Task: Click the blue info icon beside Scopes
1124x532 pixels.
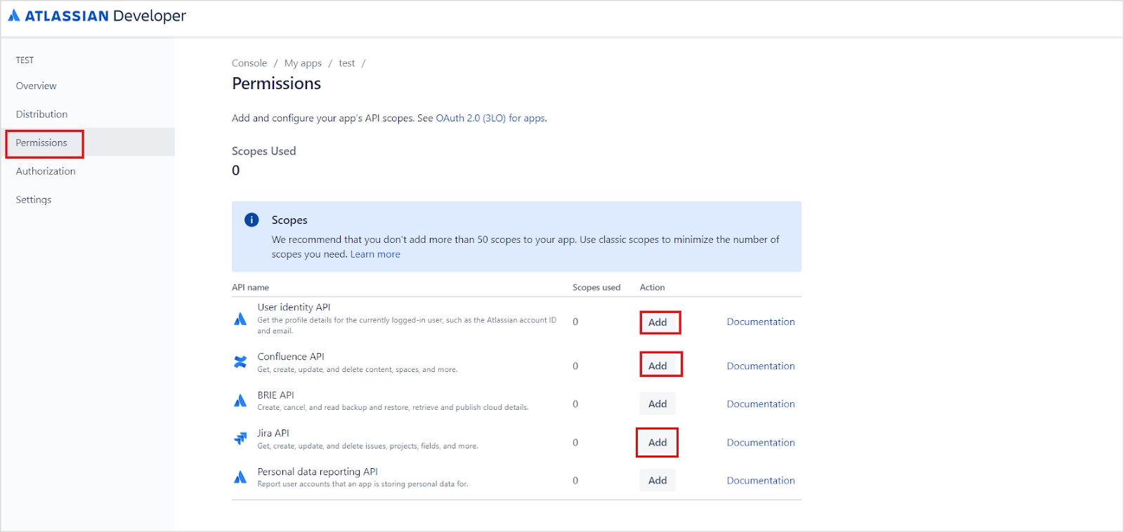Action: [x=251, y=220]
